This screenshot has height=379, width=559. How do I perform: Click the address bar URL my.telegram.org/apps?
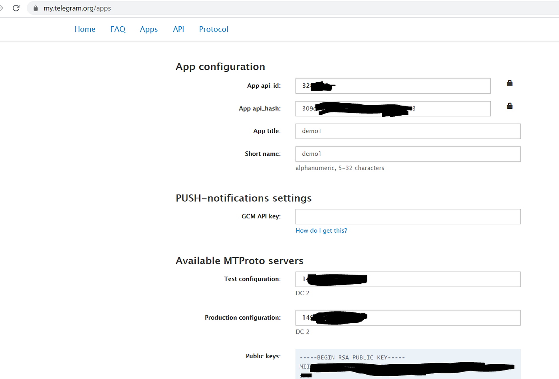(x=77, y=8)
